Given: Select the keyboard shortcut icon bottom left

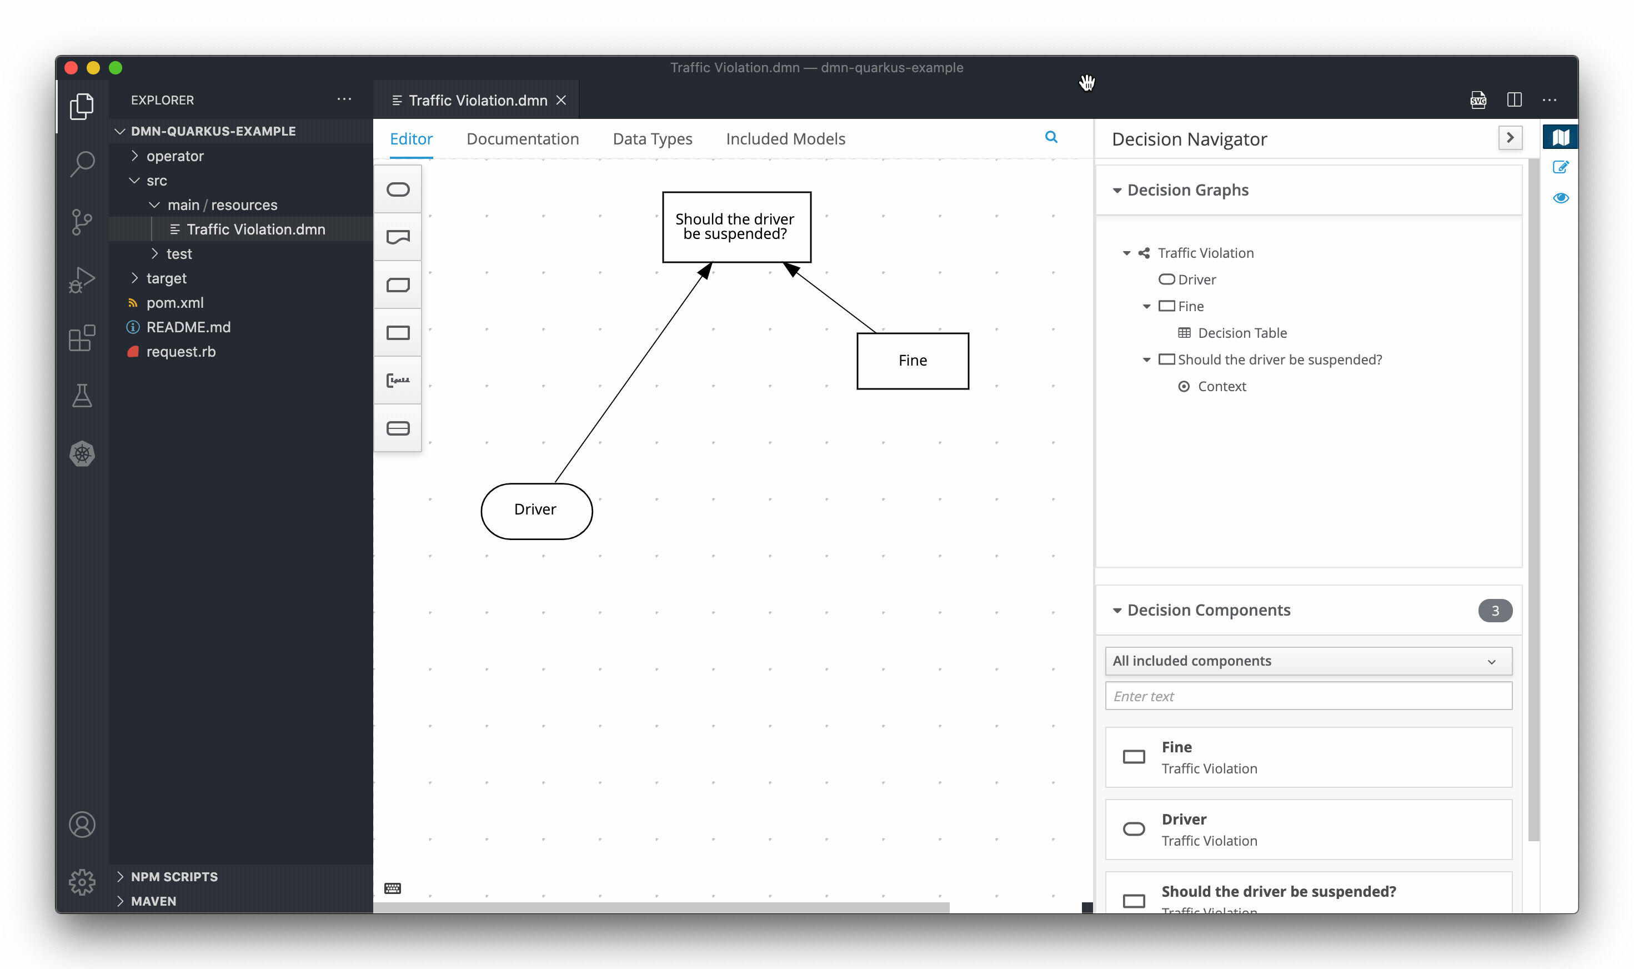Looking at the screenshot, I should (x=393, y=887).
